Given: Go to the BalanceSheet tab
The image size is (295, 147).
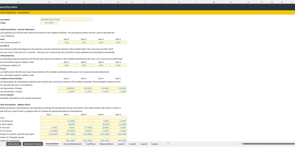Looking at the screenshot, I should pyautogui.click(x=107, y=144).
